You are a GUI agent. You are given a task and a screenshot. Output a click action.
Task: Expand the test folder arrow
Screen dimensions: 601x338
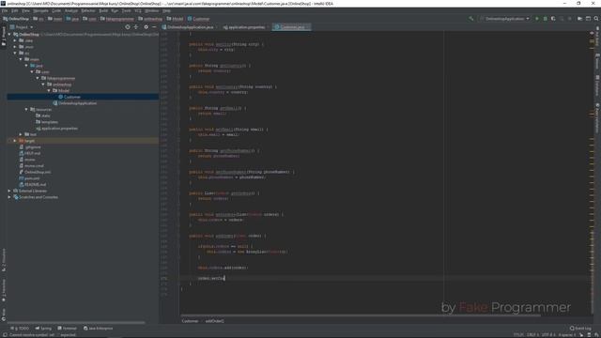point(21,134)
